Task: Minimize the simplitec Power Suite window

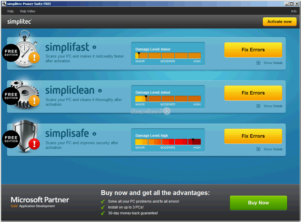Action: [x=287, y=4]
